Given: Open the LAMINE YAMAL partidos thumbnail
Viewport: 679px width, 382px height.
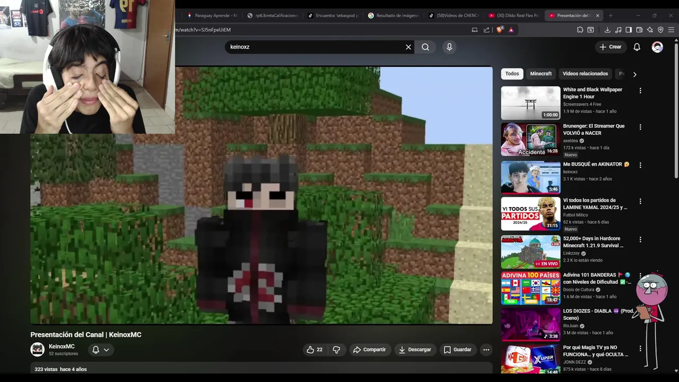Looking at the screenshot, I should coord(530,214).
